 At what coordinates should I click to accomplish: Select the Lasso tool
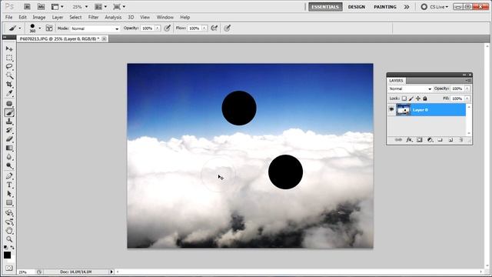click(x=9, y=67)
